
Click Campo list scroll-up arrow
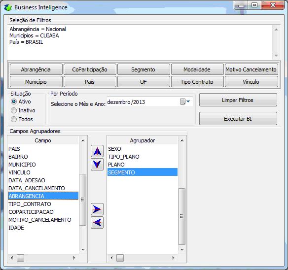83,140
